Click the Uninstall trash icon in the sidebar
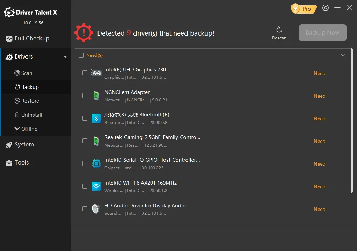The height and width of the screenshot is (251, 357). (17, 115)
